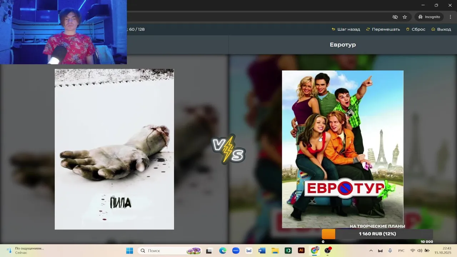Open the Wi-Fi network tray icon

[x=413, y=251]
